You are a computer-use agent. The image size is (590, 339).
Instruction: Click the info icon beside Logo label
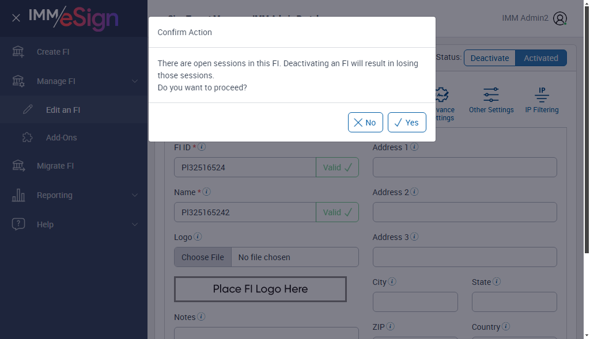click(198, 237)
